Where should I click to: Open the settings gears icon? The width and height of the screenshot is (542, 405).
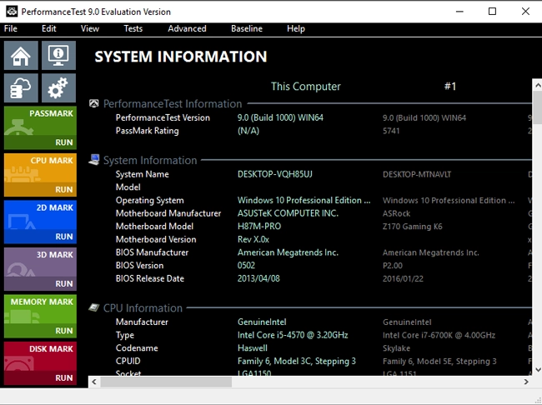click(x=58, y=87)
